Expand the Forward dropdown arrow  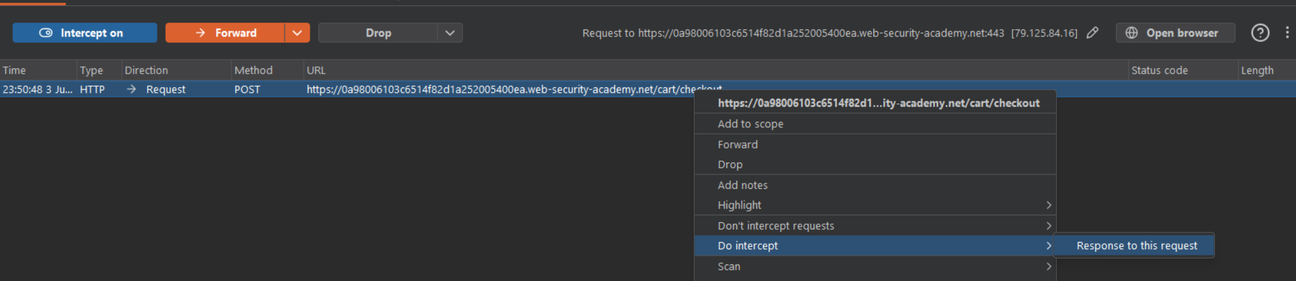pos(297,32)
